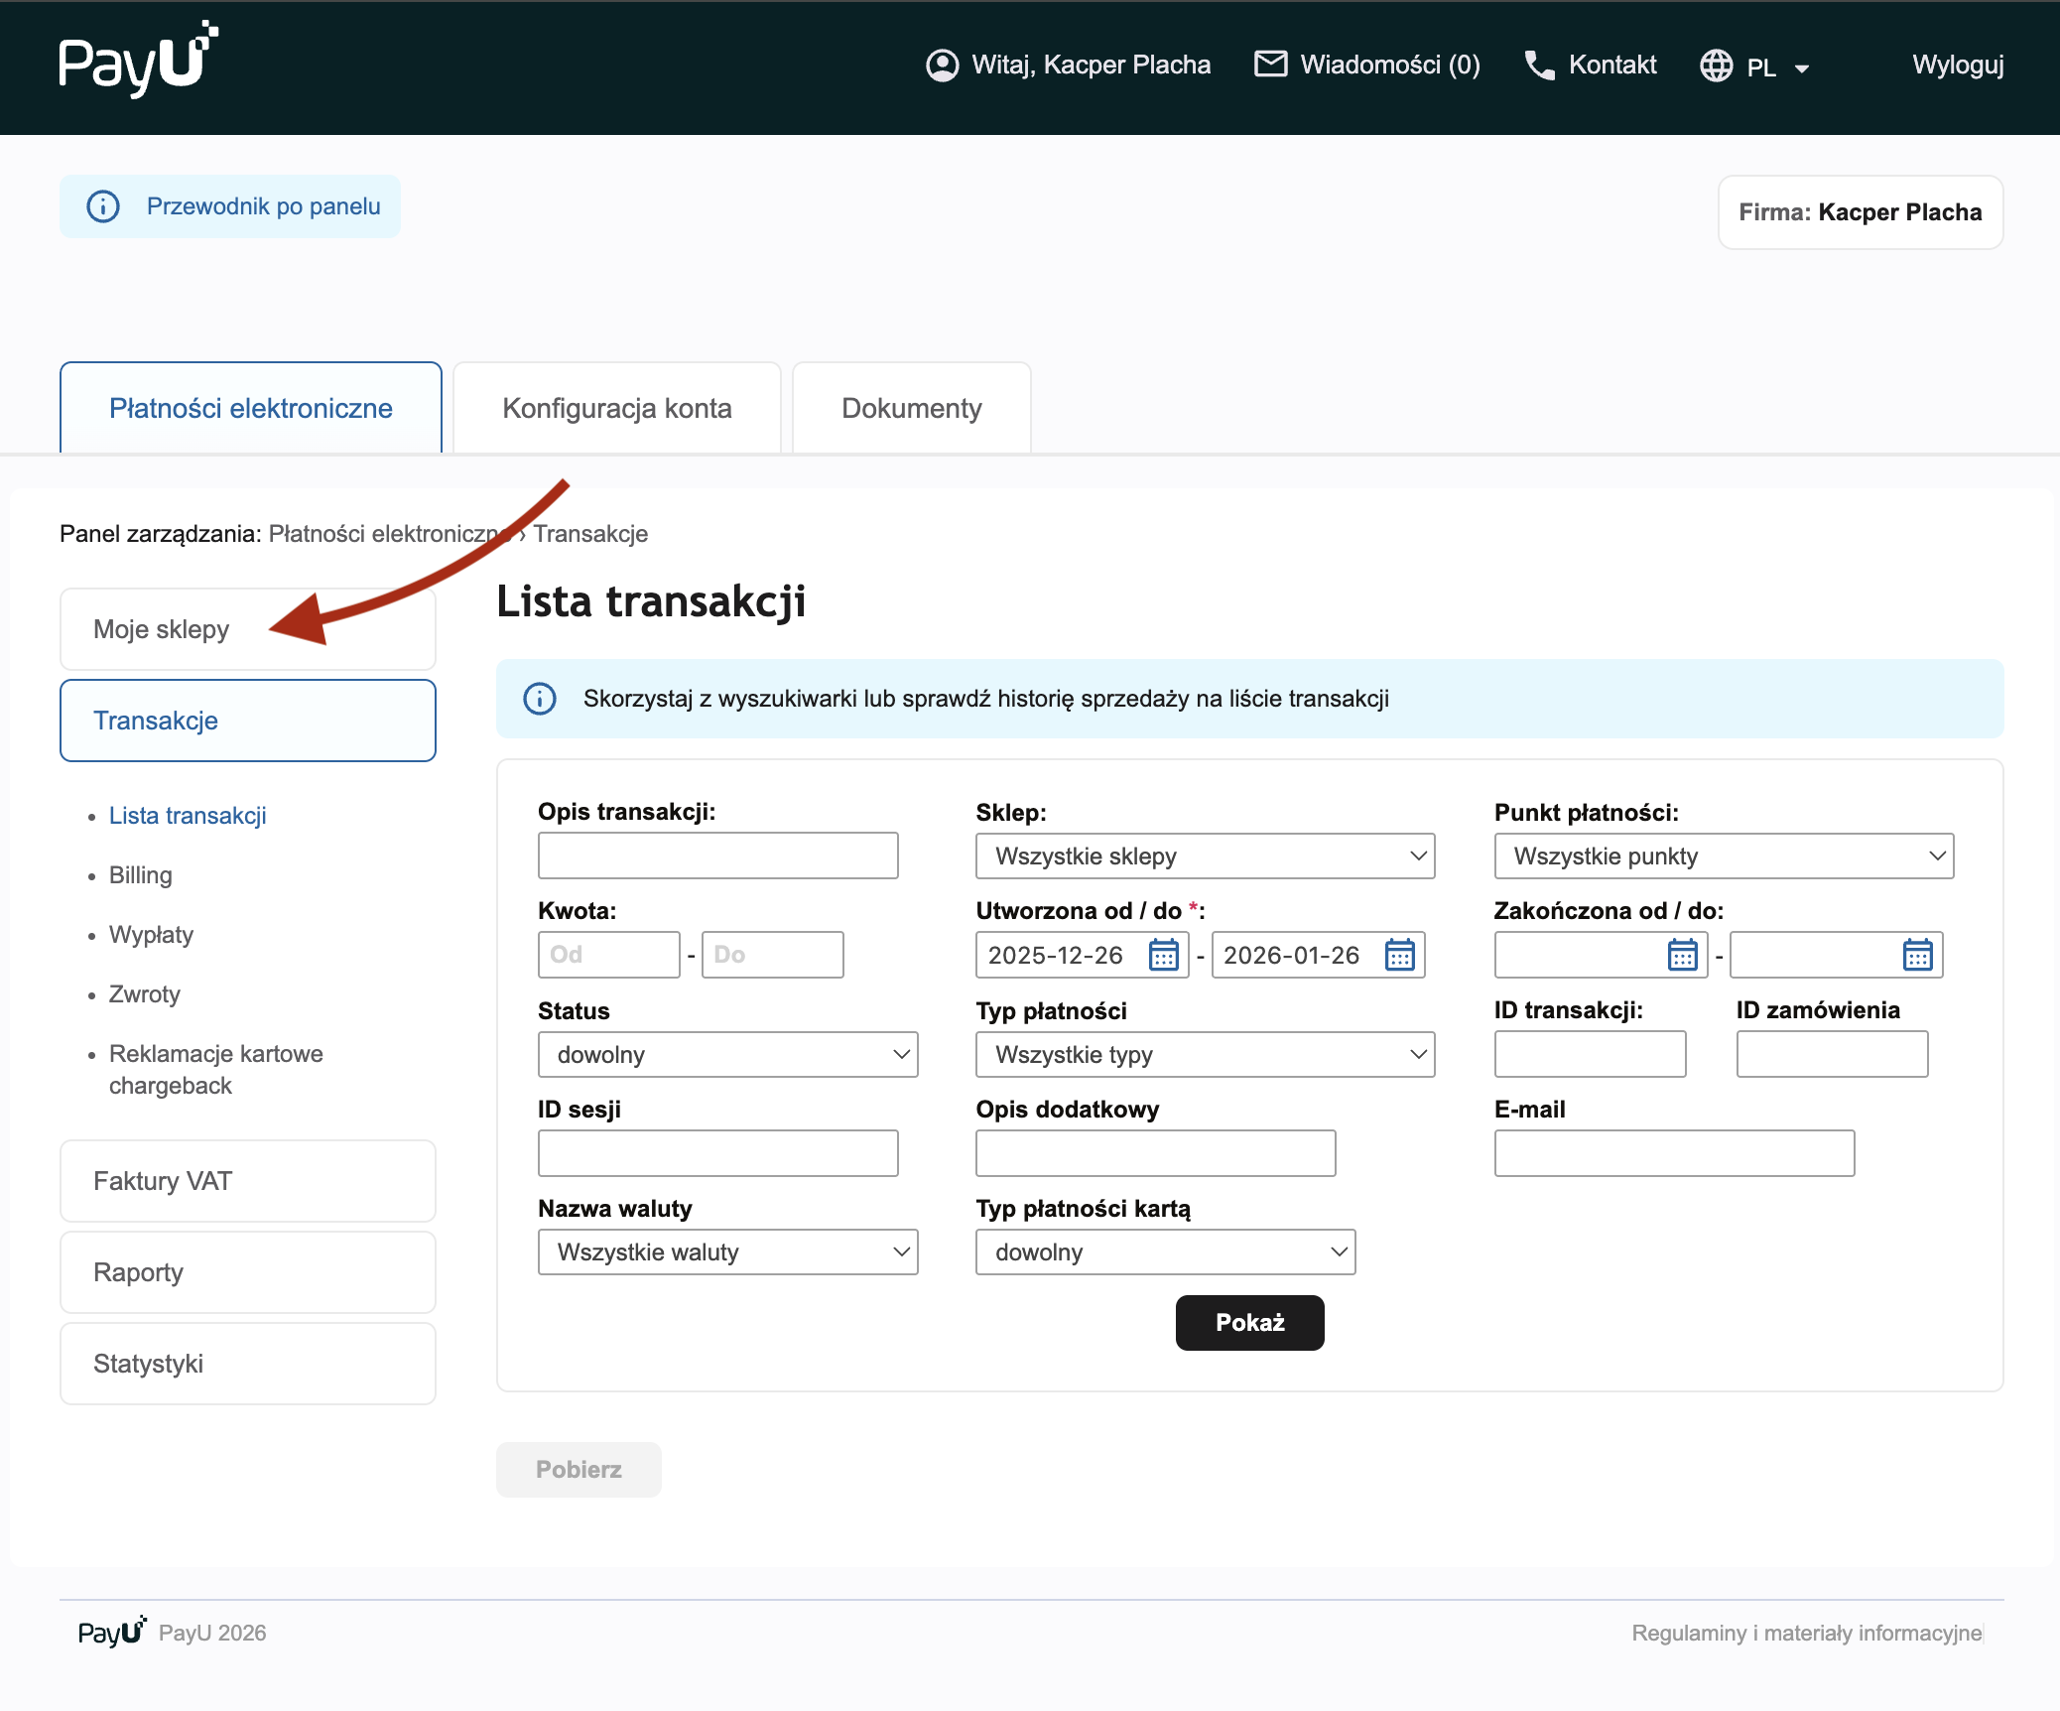Open the Status dropdown
The width and height of the screenshot is (2060, 1711).
(x=727, y=1054)
